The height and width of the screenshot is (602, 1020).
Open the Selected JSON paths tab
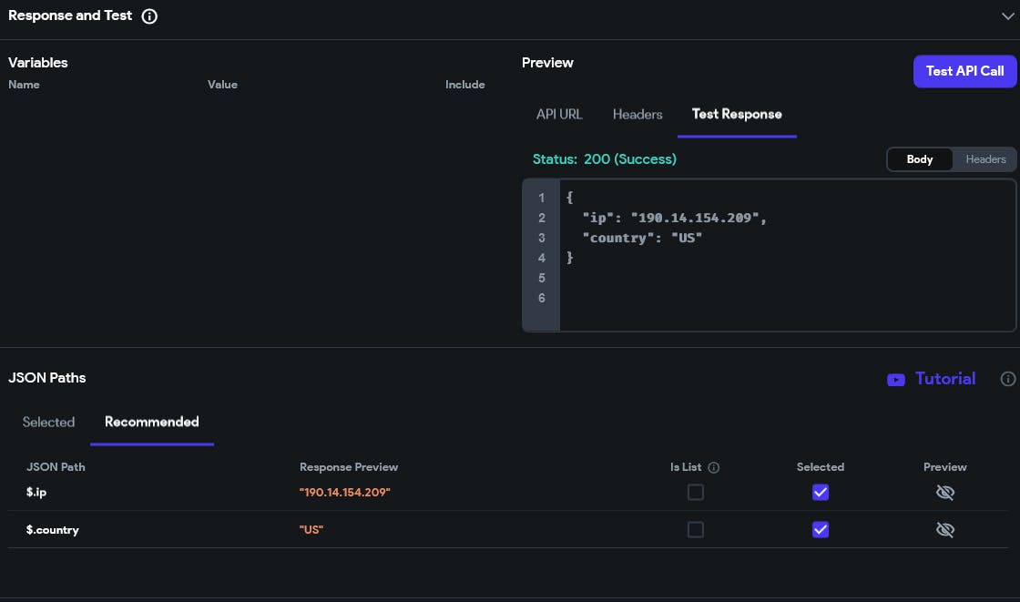pyautogui.click(x=48, y=422)
